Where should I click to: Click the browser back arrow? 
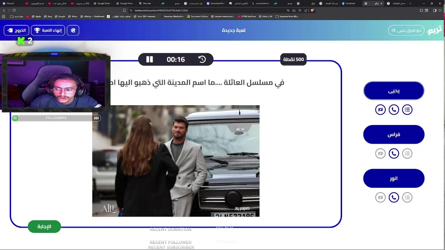(x=4, y=10)
